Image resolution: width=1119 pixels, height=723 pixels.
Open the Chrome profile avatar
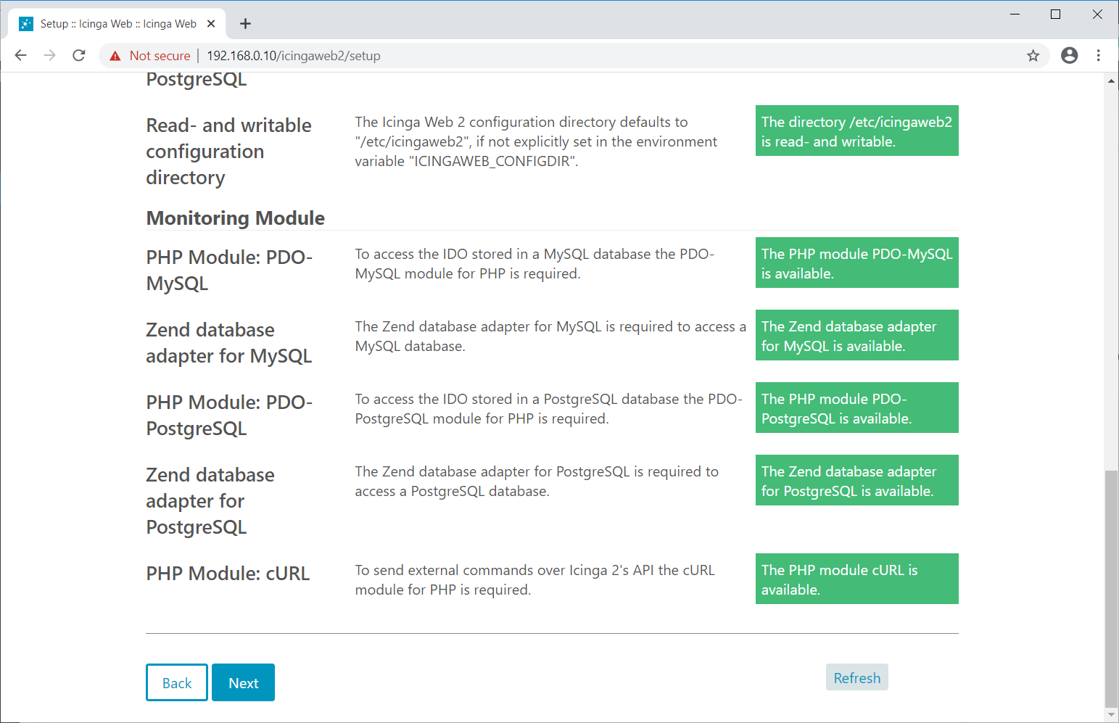click(1070, 55)
